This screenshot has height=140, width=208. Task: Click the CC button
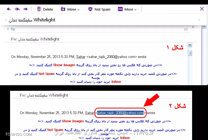pos(186,29)
